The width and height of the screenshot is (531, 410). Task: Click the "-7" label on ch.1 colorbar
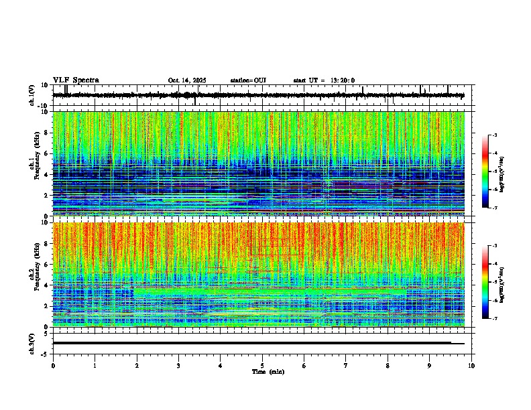(x=495, y=208)
